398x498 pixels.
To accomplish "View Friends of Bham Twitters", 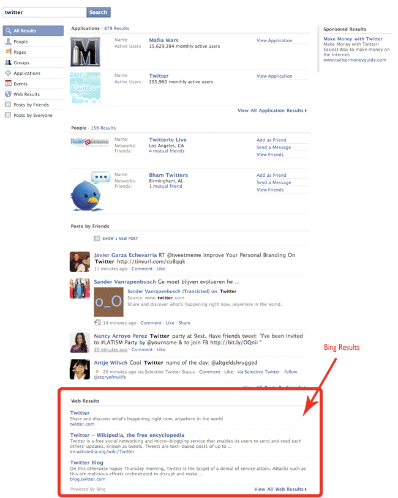I will [270, 190].
